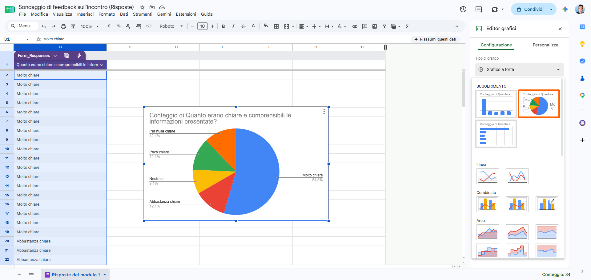
Task: Open the text color picker
Action: (x=253, y=26)
